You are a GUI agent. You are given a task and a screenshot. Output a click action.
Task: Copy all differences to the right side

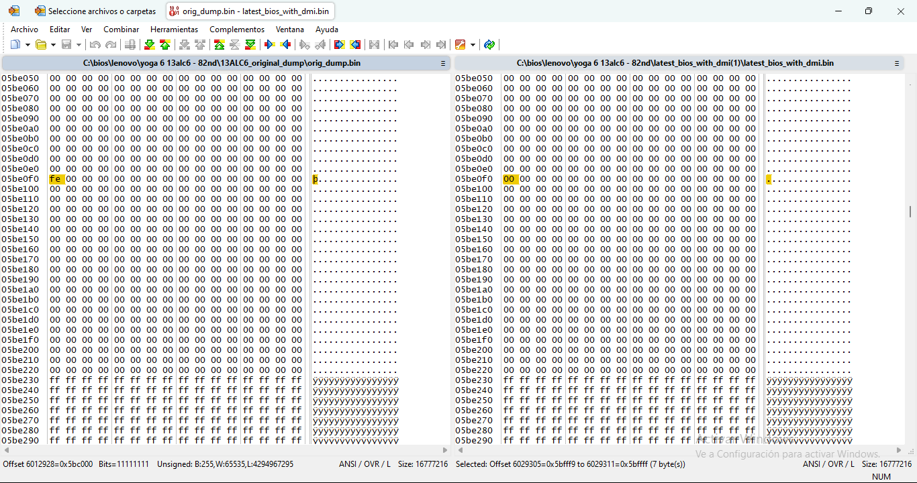339,45
